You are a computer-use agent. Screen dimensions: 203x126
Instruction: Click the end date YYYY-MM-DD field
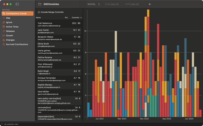point(134,4)
